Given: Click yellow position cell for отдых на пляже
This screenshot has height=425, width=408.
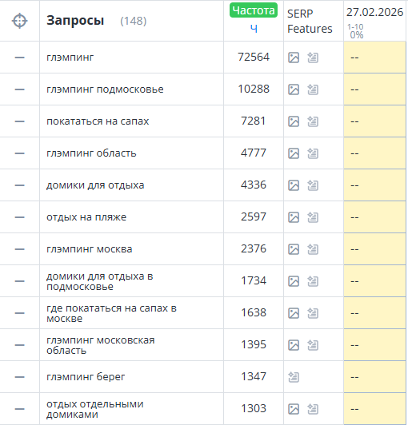Looking at the screenshot, I should coord(374,217).
